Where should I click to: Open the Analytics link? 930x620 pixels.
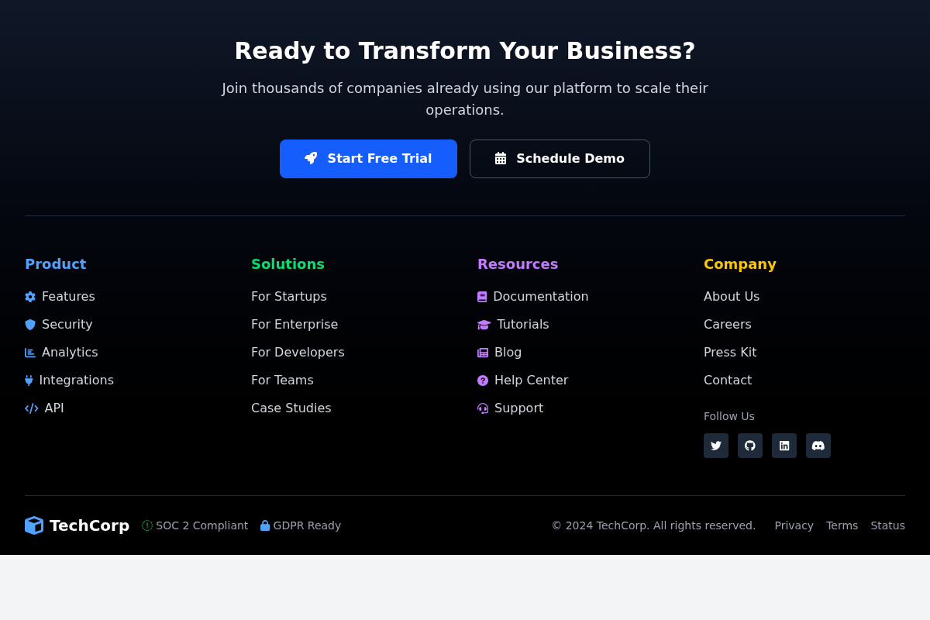tap(61, 353)
